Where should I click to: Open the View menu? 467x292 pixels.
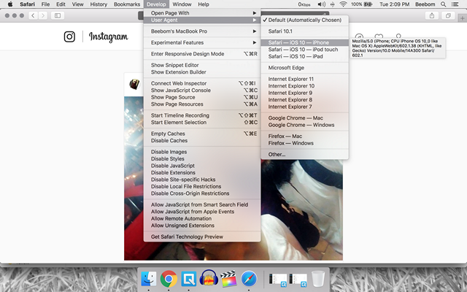pos(78,4)
